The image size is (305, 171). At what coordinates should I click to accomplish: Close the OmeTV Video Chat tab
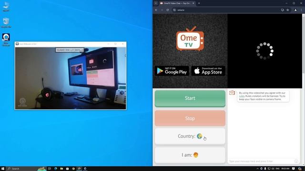tap(193, 3)
